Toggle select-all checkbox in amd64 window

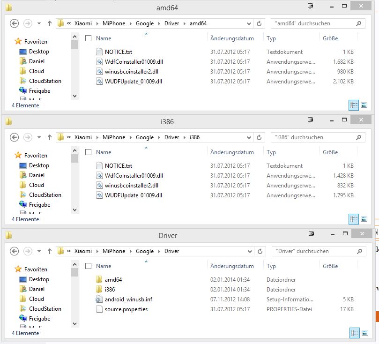[89, 38]
